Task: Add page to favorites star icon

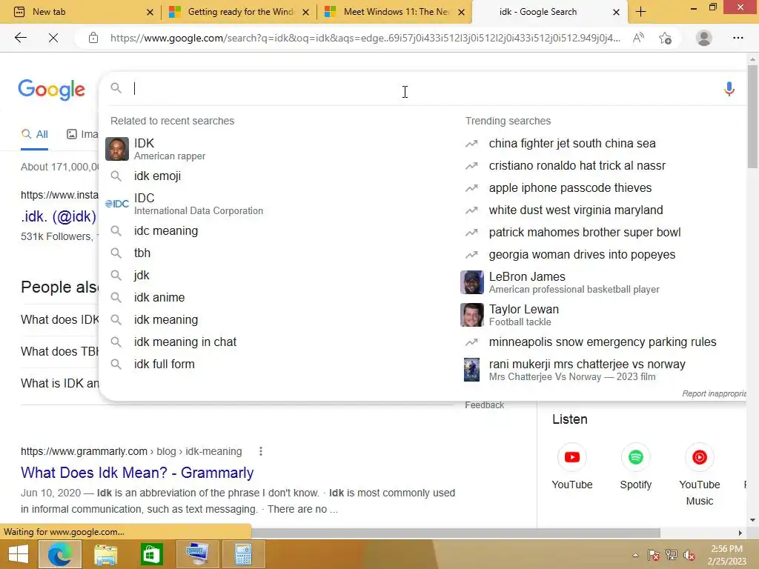Action: [665, 38]
